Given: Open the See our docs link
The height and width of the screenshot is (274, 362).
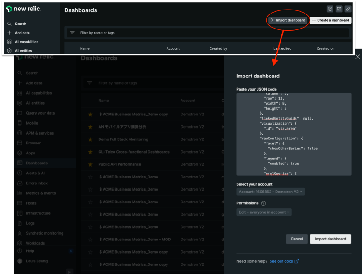Looking at the screenshot, I should 281,260.
